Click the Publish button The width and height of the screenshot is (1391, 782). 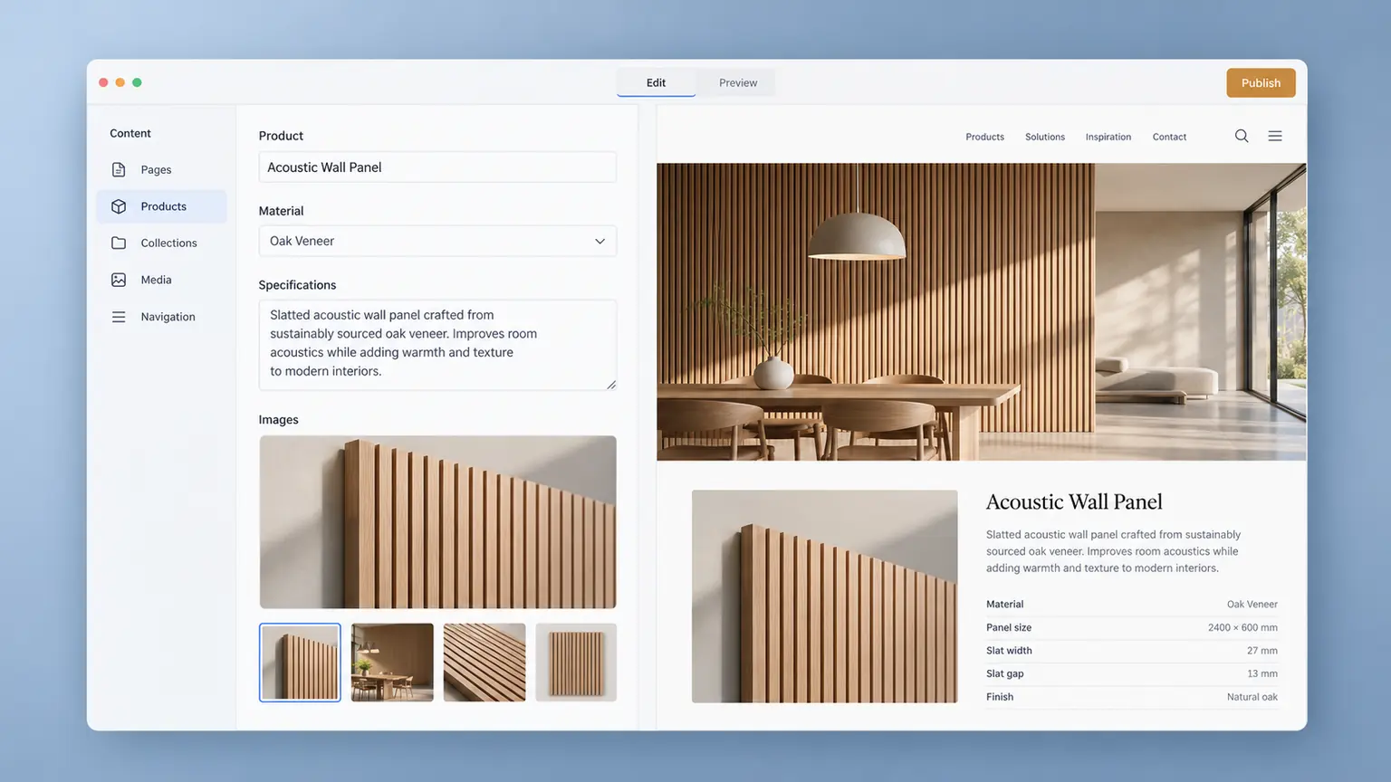[1261, 82]
